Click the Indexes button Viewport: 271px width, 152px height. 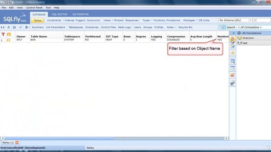point(69,20)
